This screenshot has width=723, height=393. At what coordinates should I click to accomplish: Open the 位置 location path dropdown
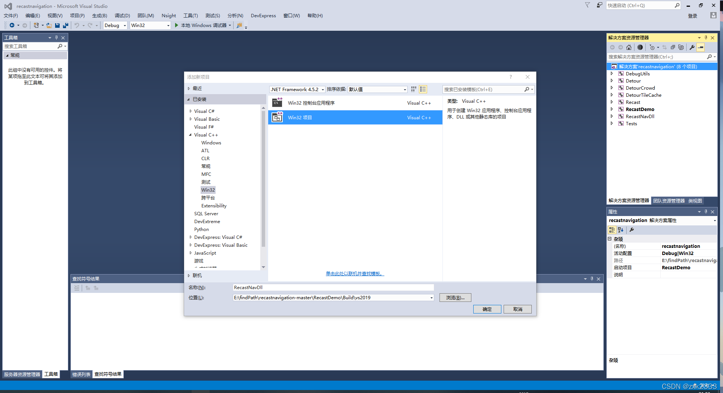(x=431, y=298)
